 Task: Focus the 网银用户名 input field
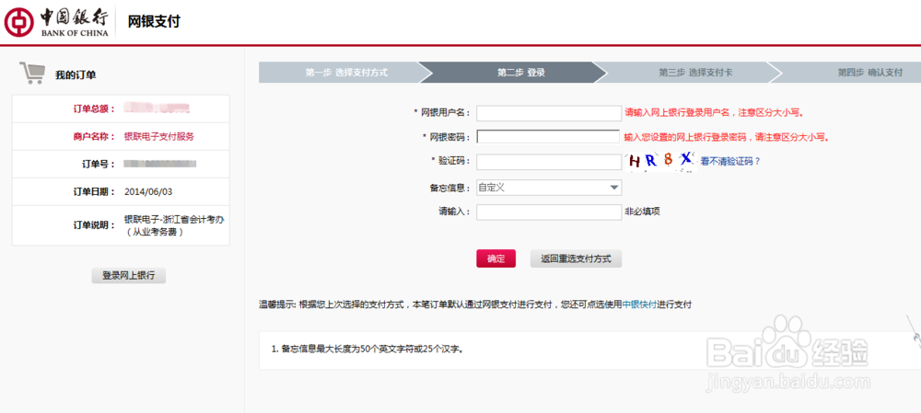(x=549, y=112)
